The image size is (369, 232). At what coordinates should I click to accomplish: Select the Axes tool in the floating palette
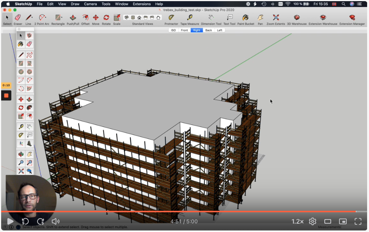[21, 144]
